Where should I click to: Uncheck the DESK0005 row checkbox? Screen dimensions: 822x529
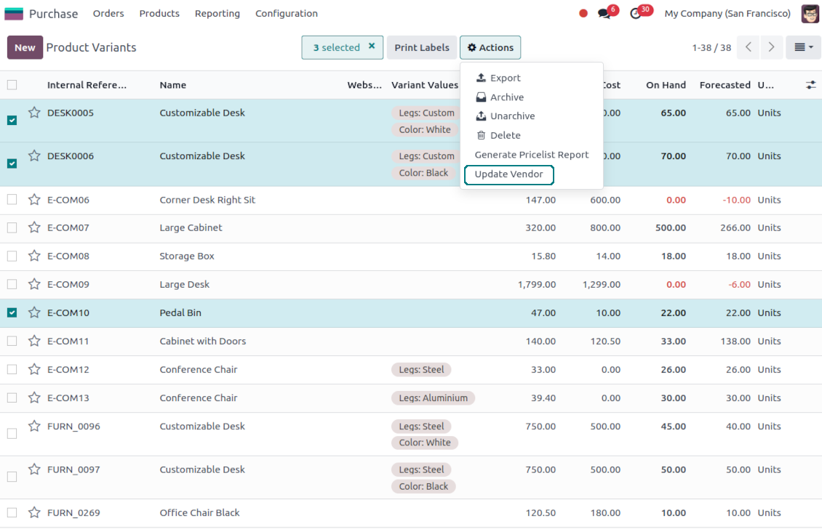12,120
